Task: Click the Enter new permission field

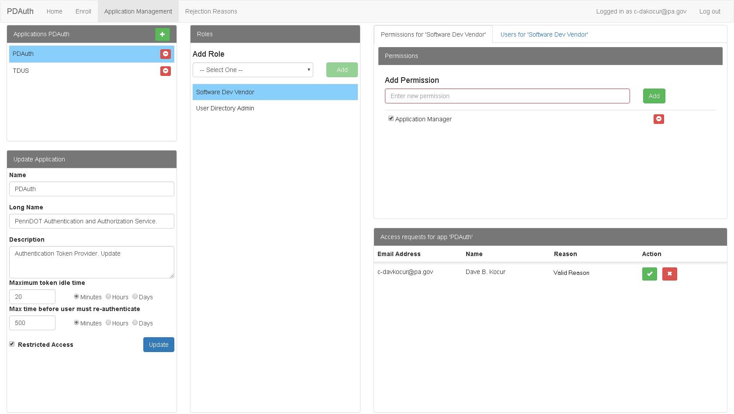Action: pos(507,96)
